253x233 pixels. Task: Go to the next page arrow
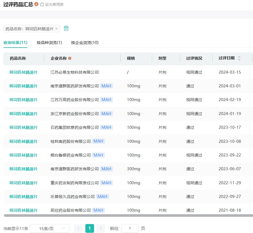(x=101, y=229)
